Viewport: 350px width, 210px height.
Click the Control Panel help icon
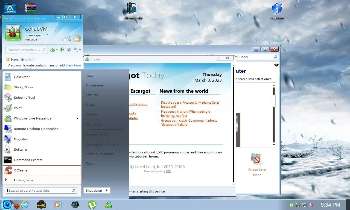[276, 65]
